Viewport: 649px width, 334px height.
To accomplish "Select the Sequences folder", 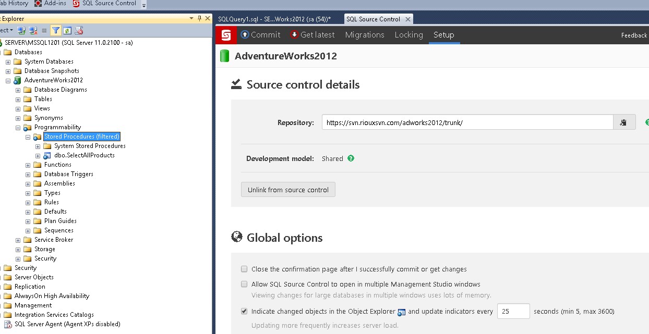I will click(x=59, y=230).
